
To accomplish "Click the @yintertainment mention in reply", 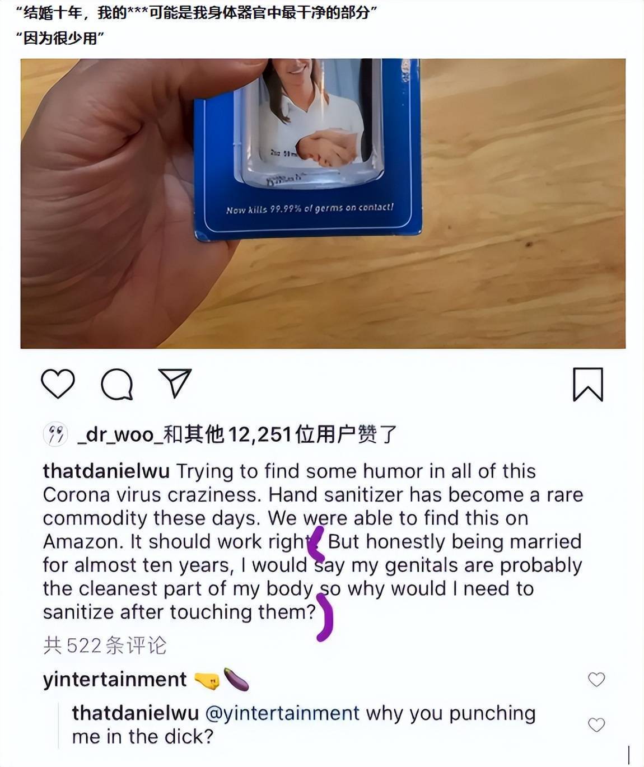I will point(283,713).
